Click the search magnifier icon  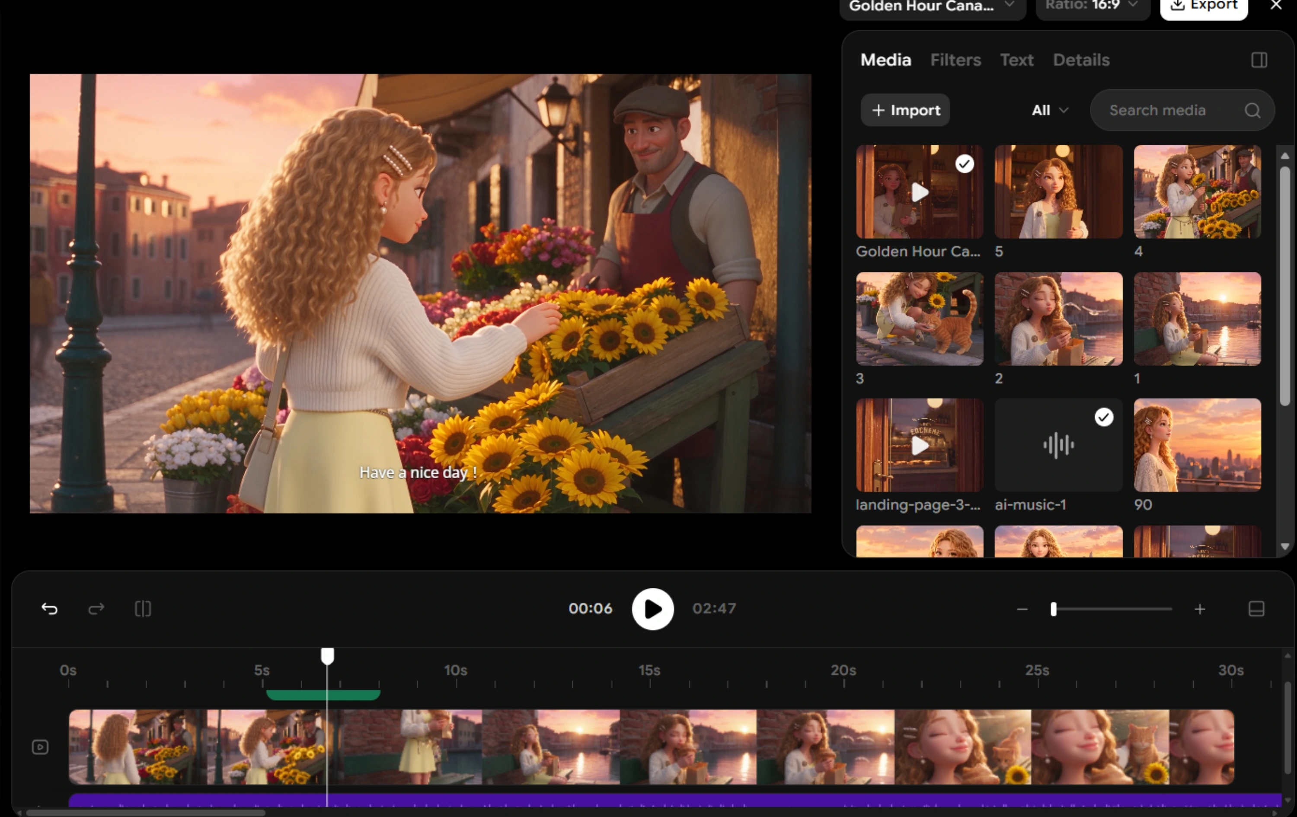point(1252,110)
